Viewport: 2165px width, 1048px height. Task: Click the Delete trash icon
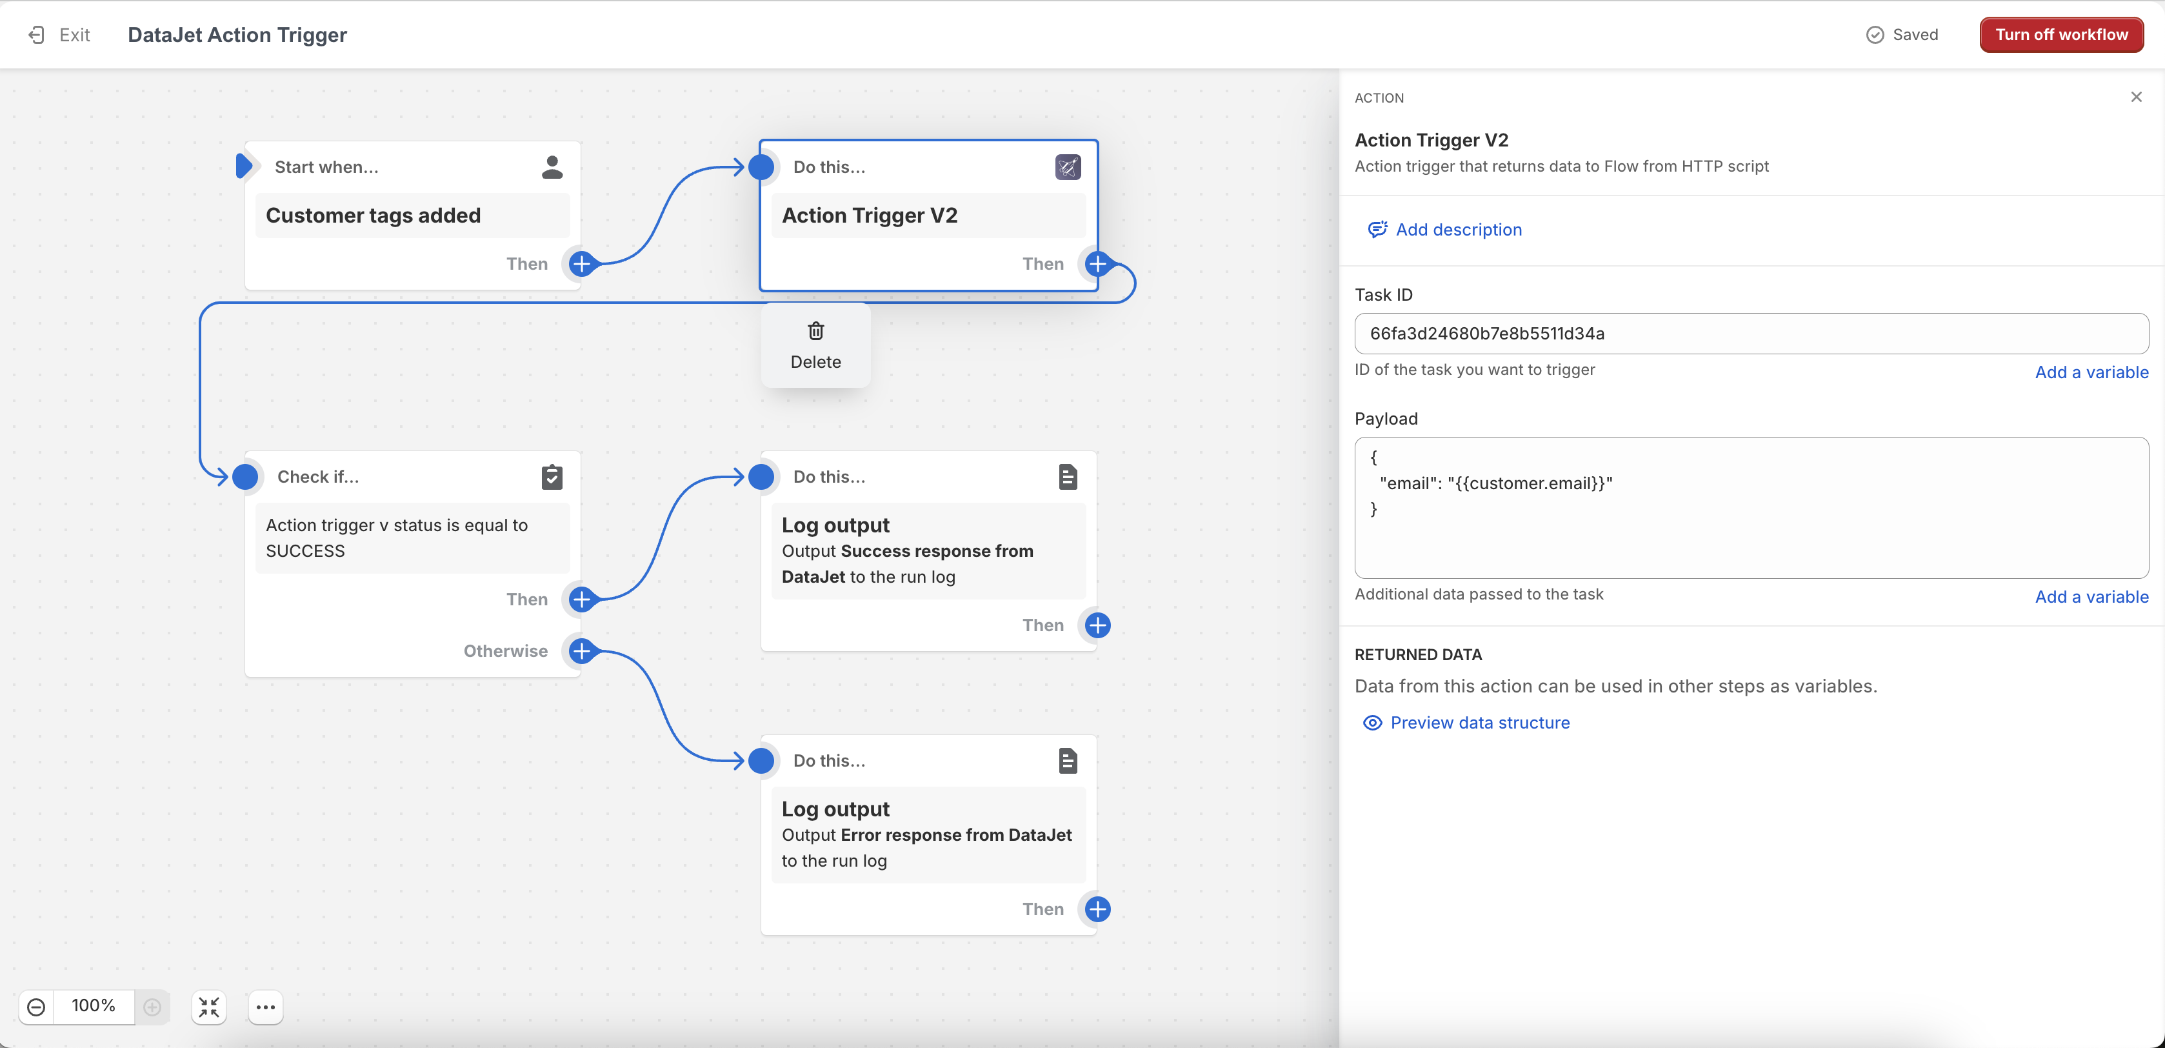(815, 331)
